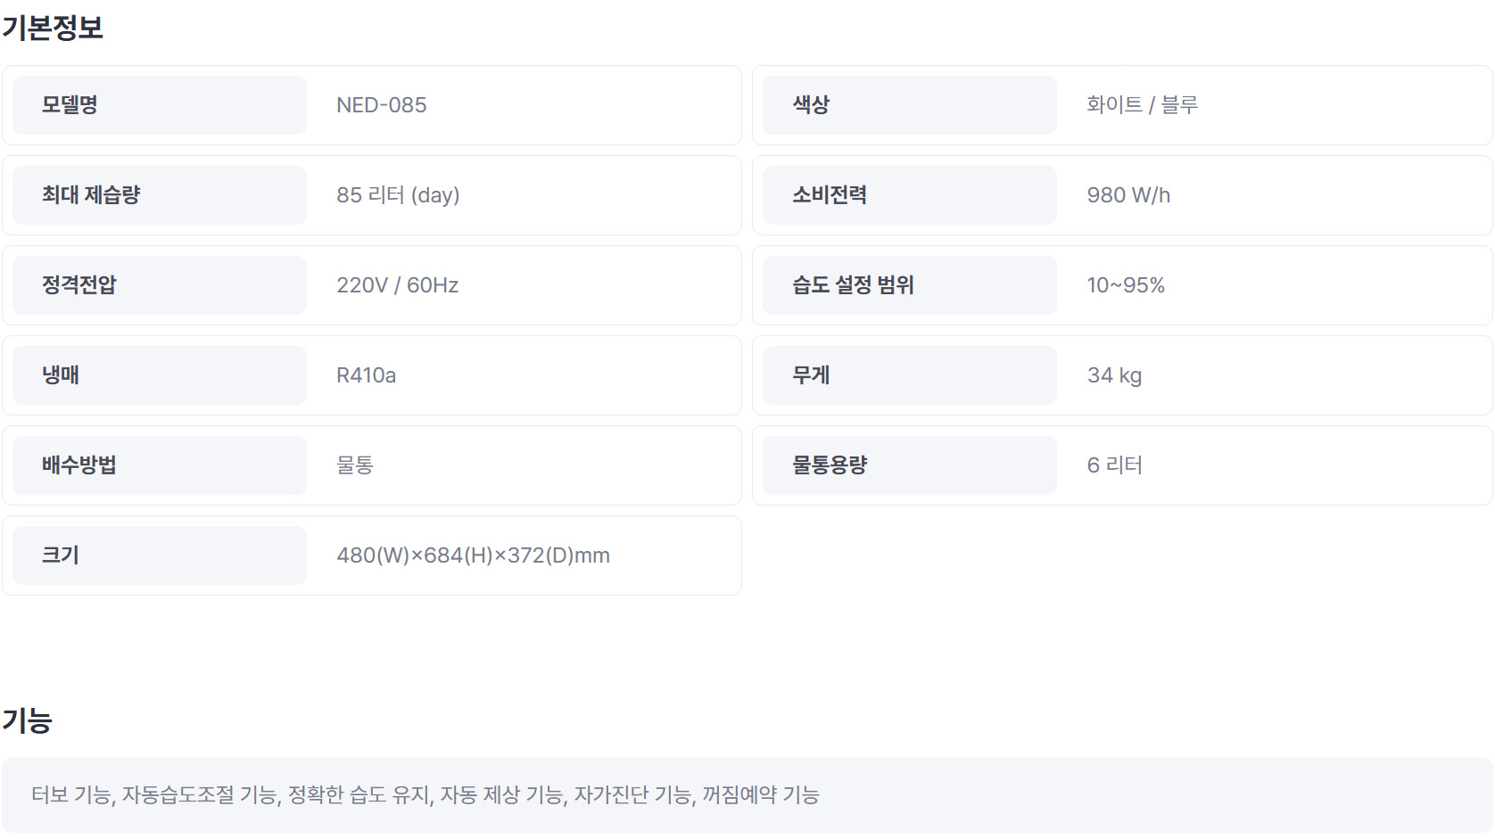Select the 색상 label cell

tap(909, 105)
